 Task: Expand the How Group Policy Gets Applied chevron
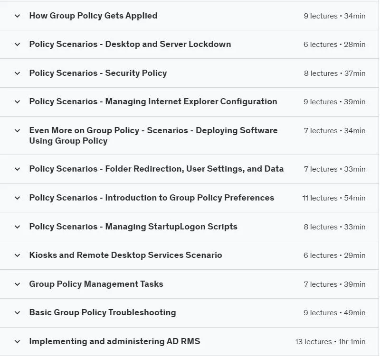pyautogui.click(x=17, y=16)
